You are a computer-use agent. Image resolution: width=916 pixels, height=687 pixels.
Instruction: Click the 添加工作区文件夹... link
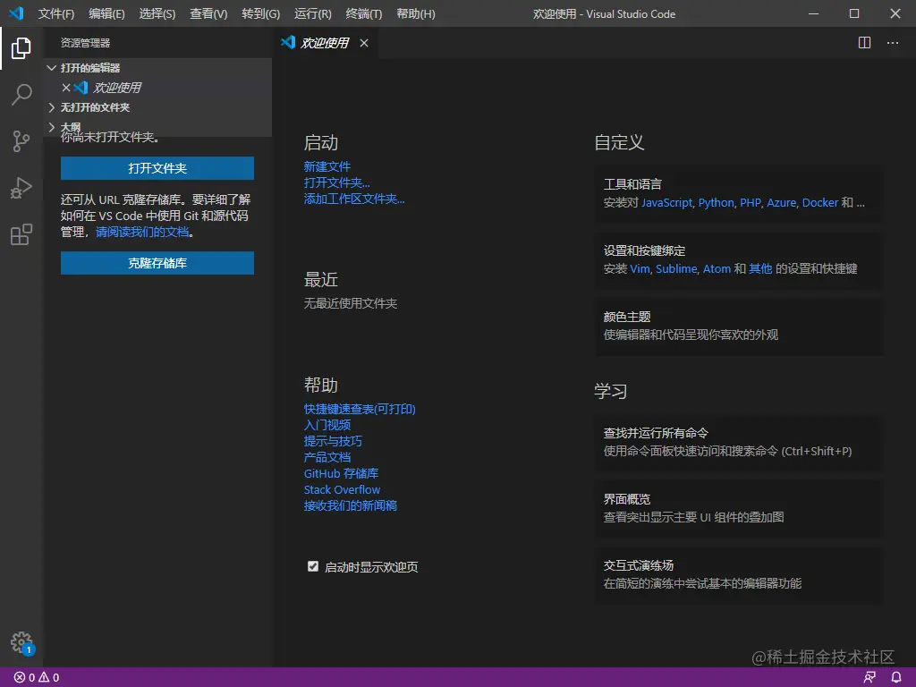354,199
